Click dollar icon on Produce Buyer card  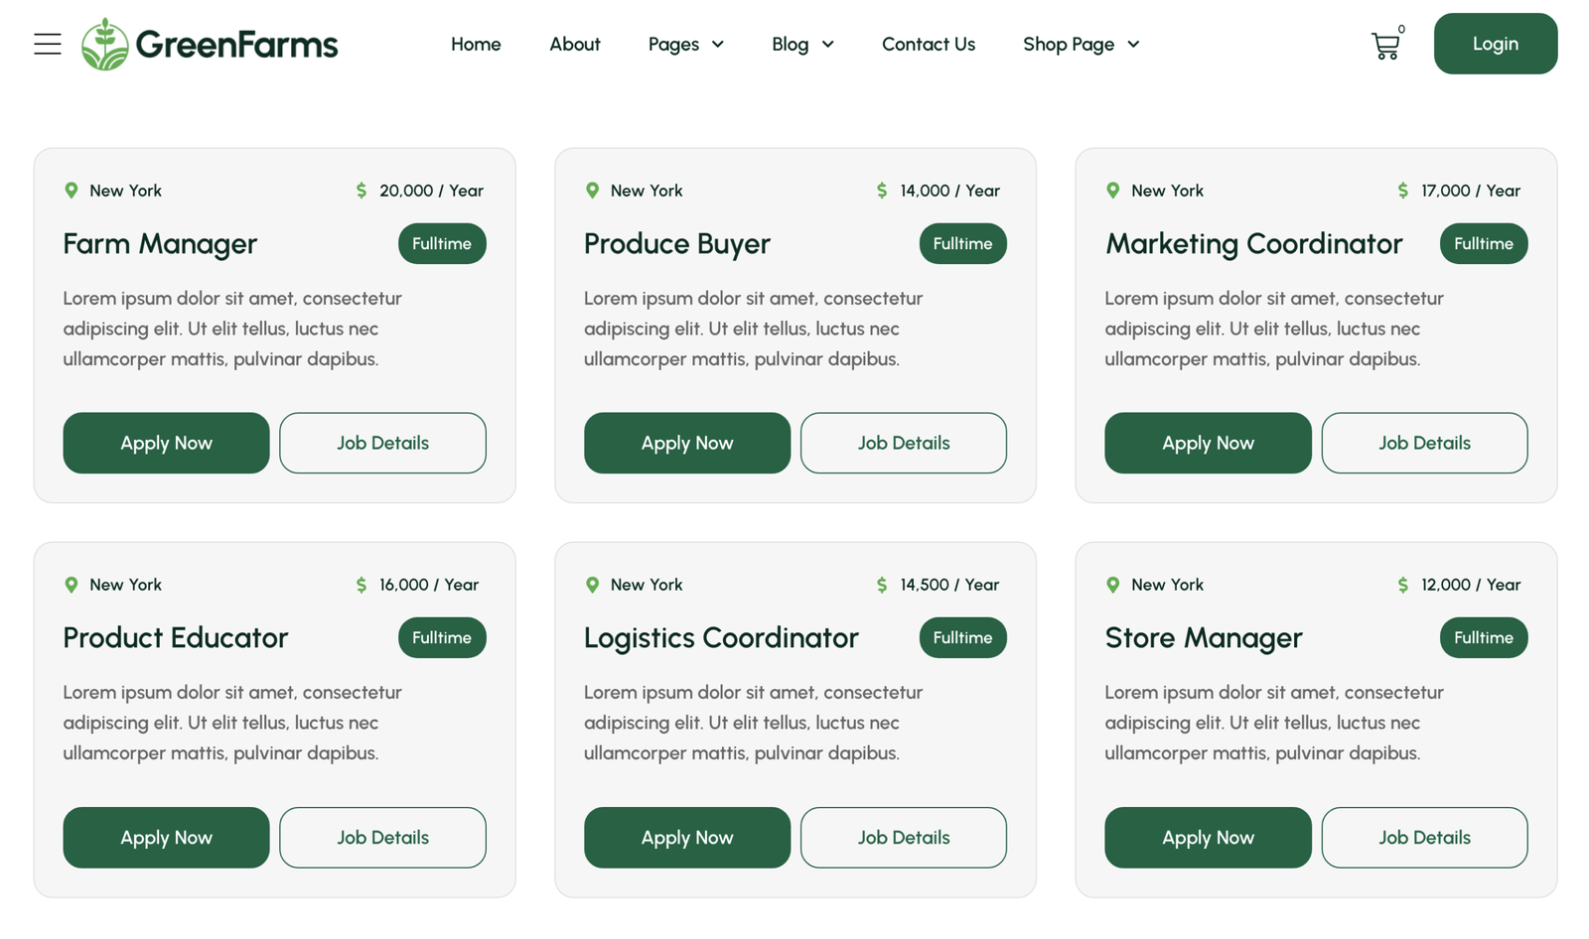coord(882,191)
